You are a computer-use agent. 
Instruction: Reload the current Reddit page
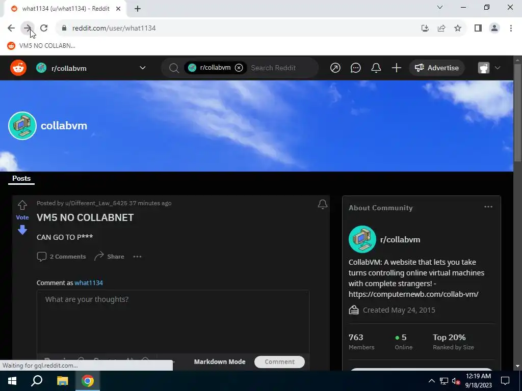tap(44, 28)
